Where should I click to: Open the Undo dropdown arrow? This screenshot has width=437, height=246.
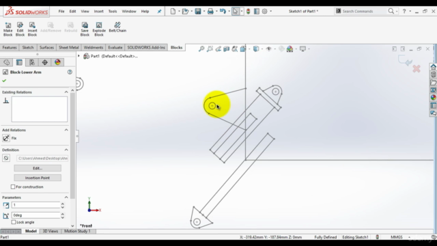[x=229, y=11]
